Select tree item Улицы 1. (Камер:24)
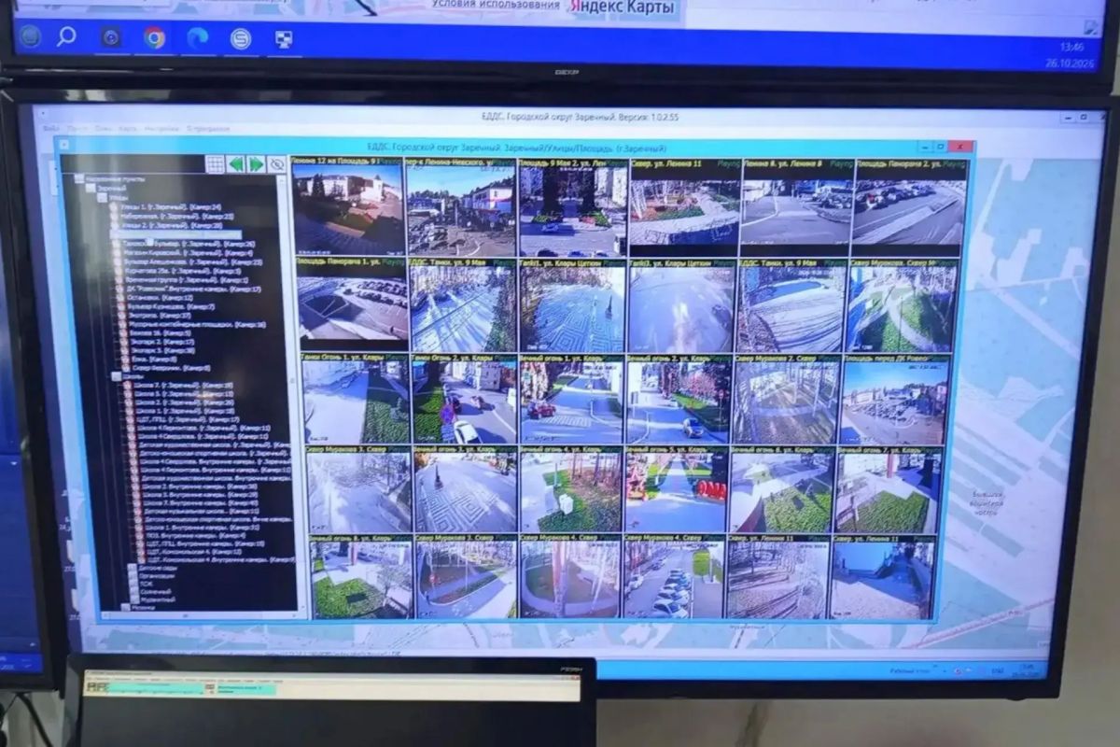Image resolution: width=1120 pixels, height=747 pixels. pos(173,206)
